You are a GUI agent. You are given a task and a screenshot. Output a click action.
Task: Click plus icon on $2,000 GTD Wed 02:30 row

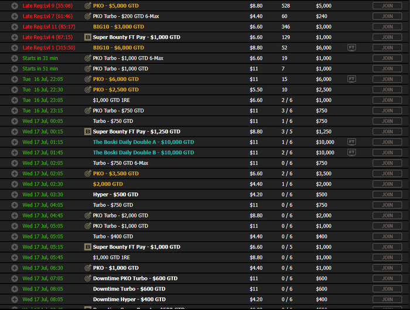click(x=15, y=184)
